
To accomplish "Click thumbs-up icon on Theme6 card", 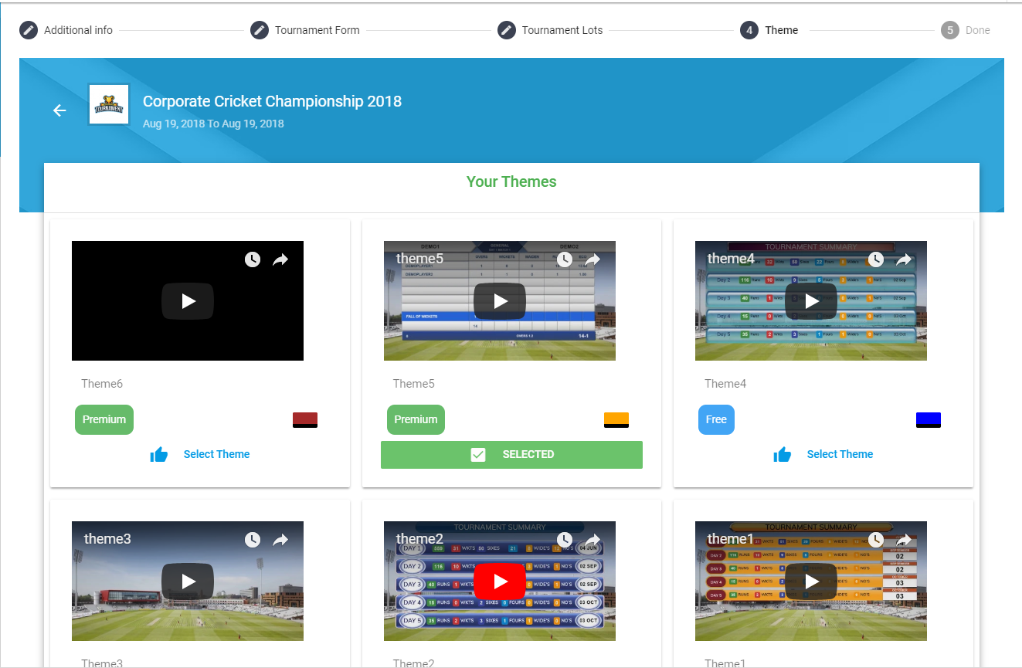I will coord(159,455).
